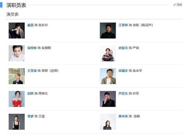The image size is (187, 135).
Task: Open actor 芦芳生's profile link
Action: pos(123,93)
